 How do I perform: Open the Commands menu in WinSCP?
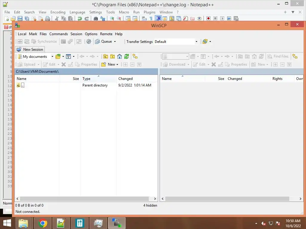click(59, 34)
